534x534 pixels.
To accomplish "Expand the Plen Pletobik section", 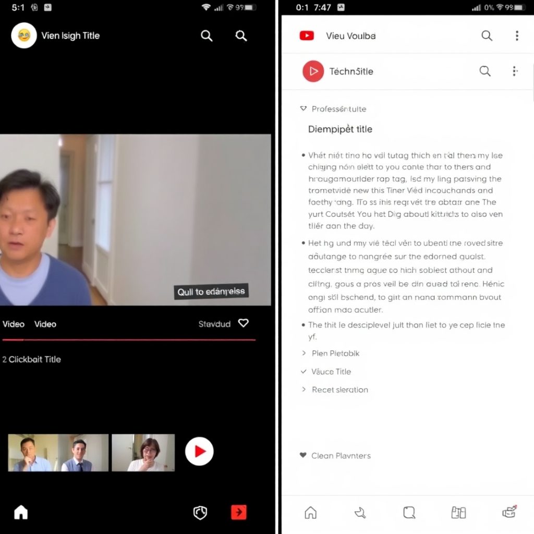I will point(304,353).
